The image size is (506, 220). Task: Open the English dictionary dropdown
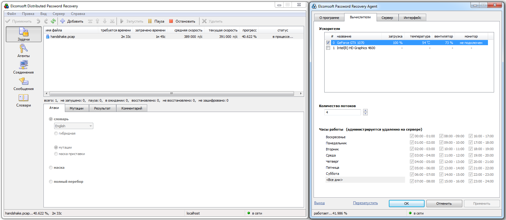(74, 126)
